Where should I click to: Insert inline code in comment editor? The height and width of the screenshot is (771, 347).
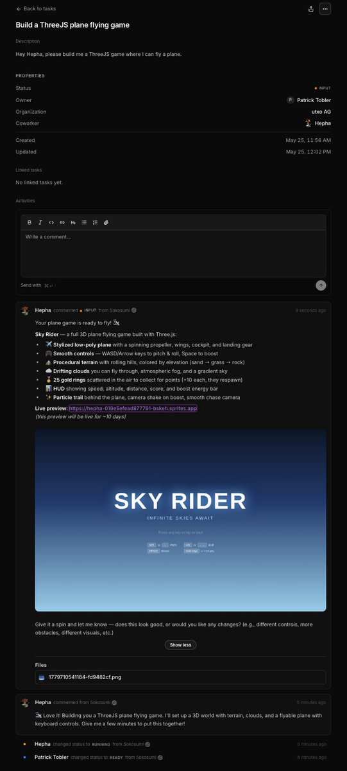[x=51, y=222]
